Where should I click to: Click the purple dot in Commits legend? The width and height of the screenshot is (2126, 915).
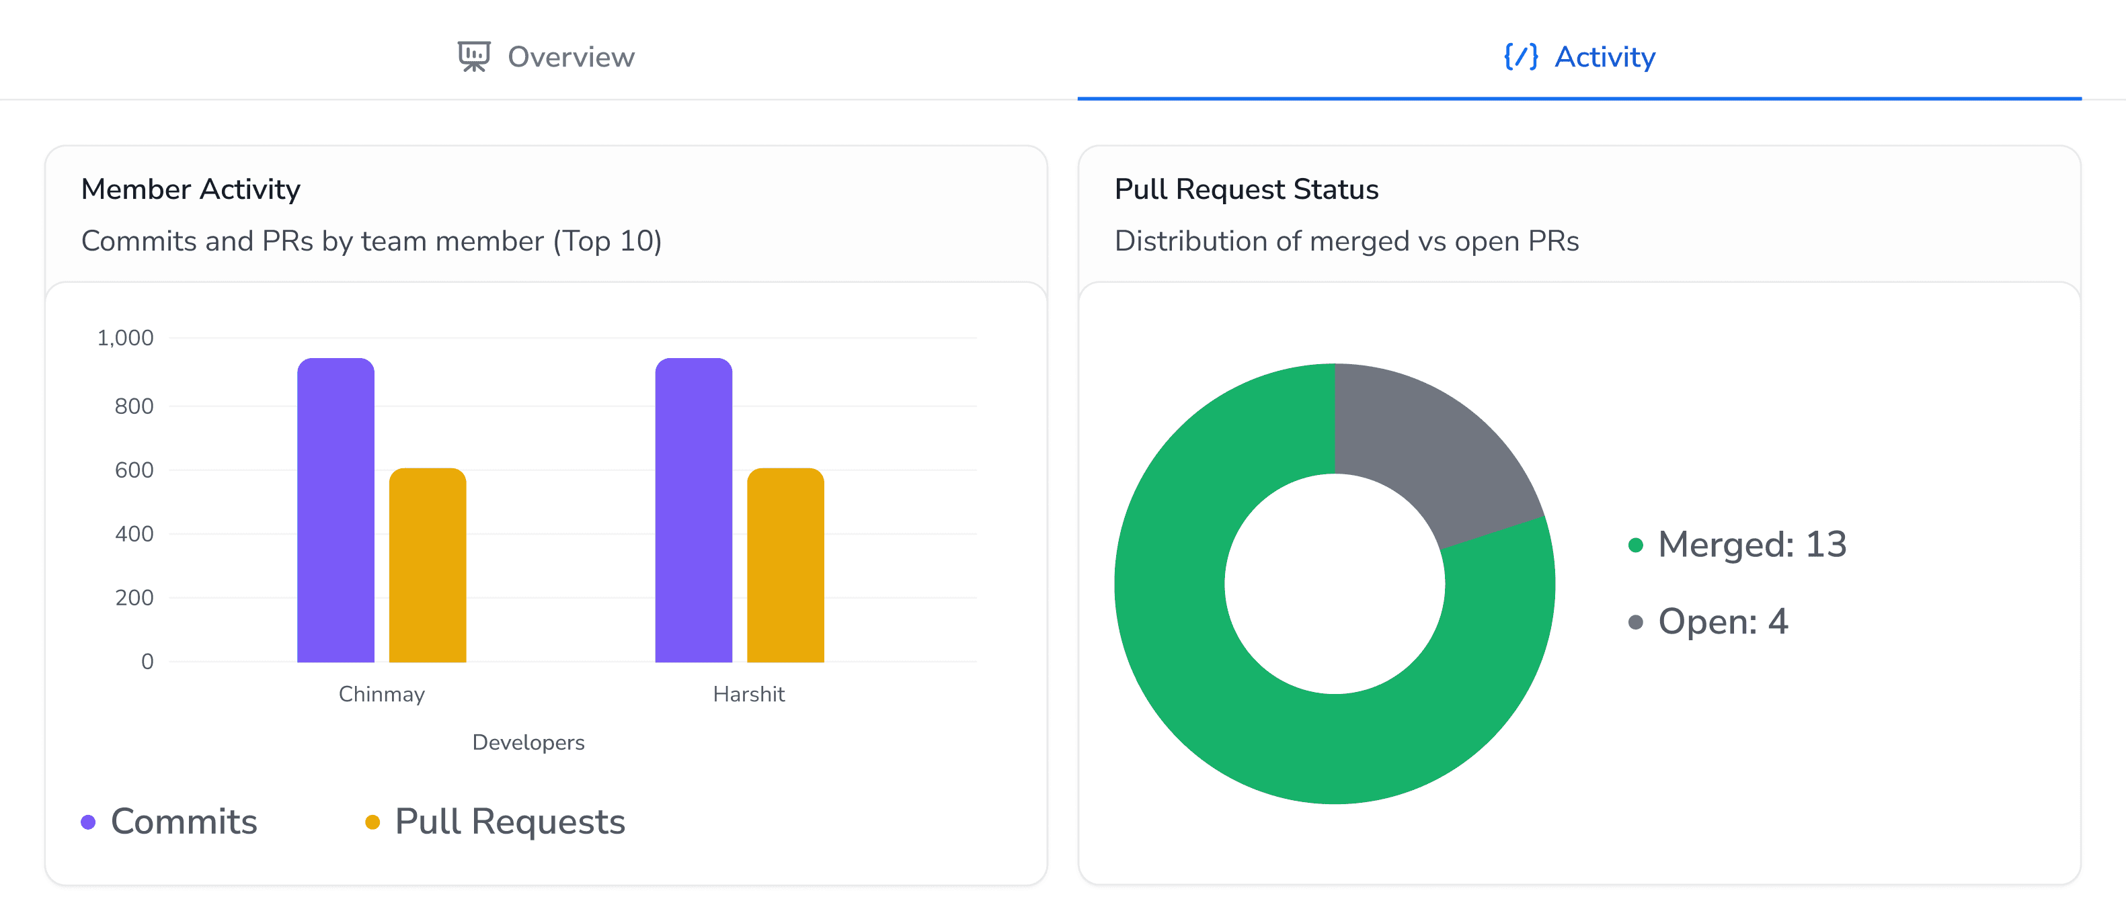(88, 820)
